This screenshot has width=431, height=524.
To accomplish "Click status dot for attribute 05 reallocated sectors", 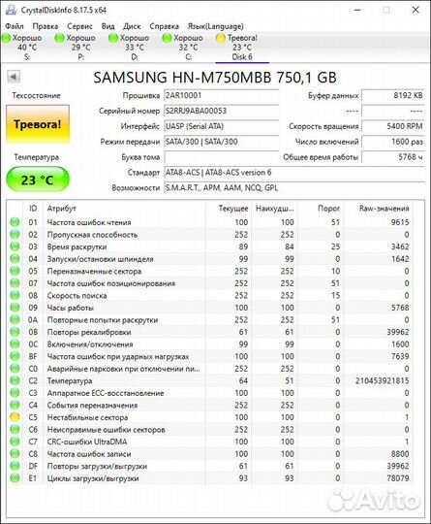I will tap(15, 271).
